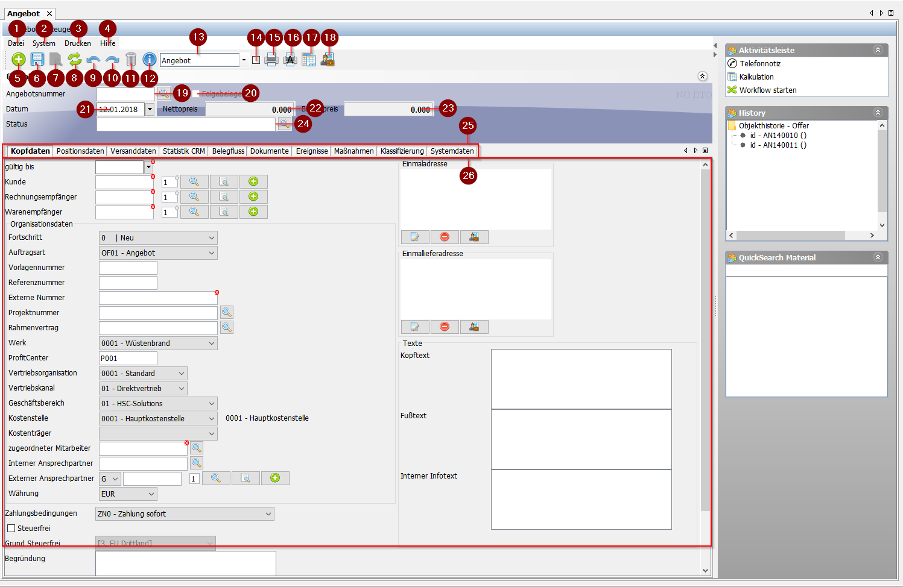This screenshot has width=903, height=587.
Task: Click magnifier search icon next to Angebotsnummer
Action: click(163, 93)
